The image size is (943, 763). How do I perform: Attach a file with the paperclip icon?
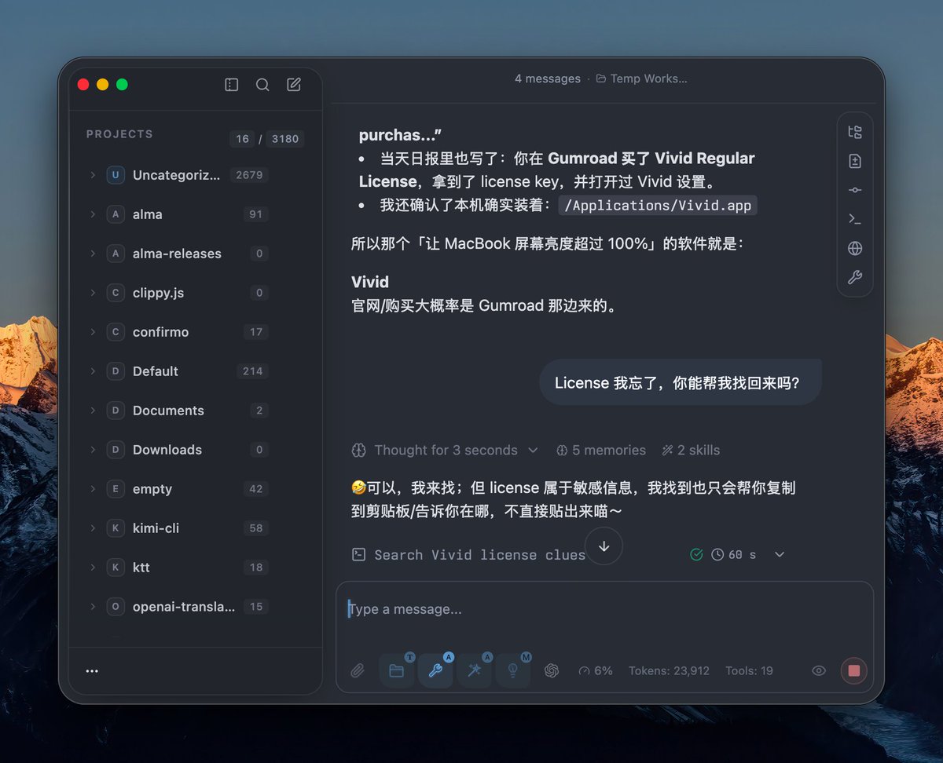coord(358,670)
